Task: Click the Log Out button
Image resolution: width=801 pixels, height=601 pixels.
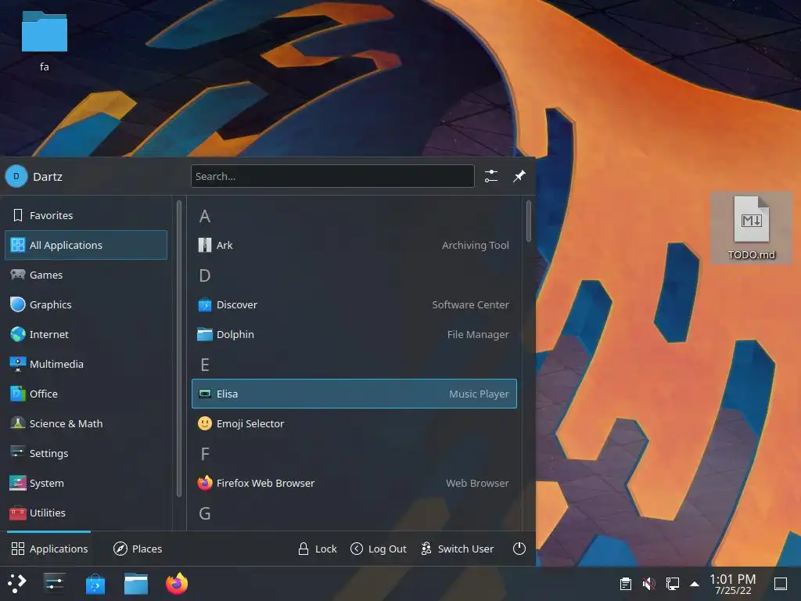Action: (x=379, y=549)
